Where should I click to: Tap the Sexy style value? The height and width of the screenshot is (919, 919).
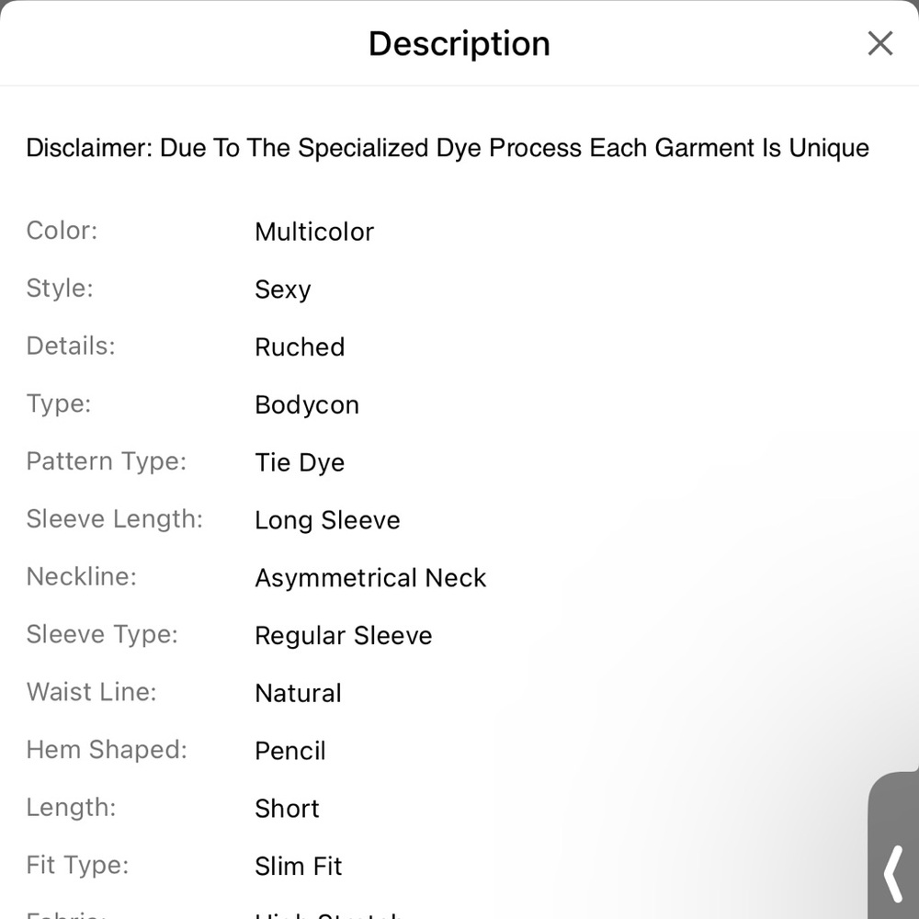point(283,289)
